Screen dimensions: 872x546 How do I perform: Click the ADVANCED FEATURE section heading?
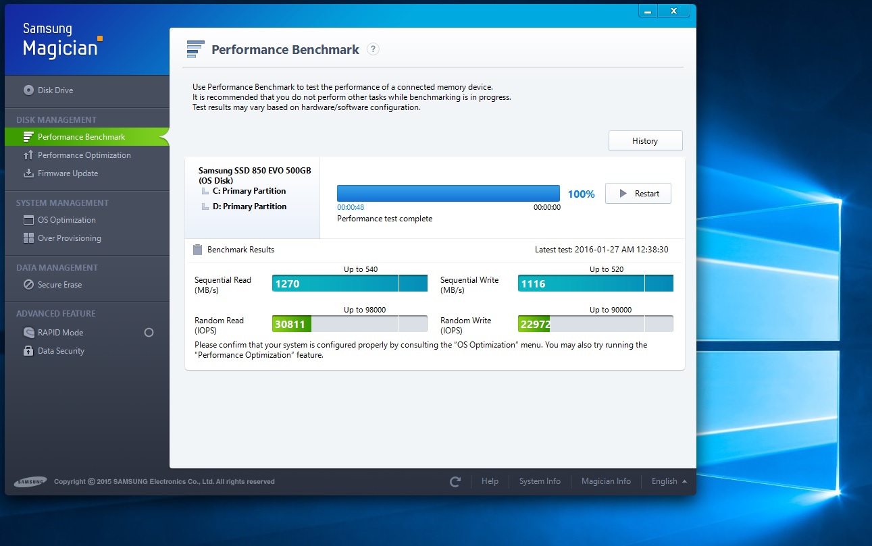click(x=55, y=313)
